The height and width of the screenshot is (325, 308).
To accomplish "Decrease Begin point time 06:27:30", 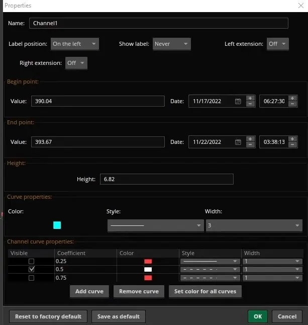I will click(292, 104).
